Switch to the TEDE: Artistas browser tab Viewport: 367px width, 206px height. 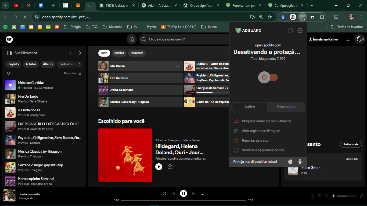click(x=117, y=5)
